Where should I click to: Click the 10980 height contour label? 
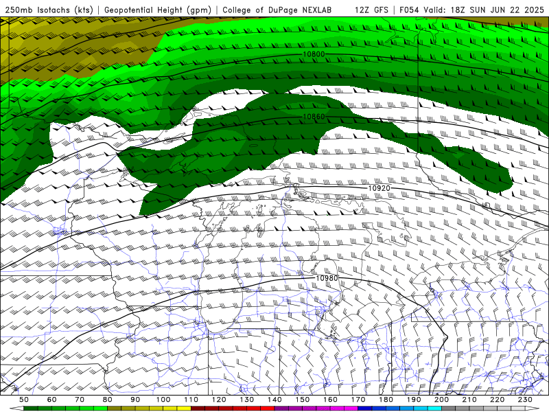point(327,278)
